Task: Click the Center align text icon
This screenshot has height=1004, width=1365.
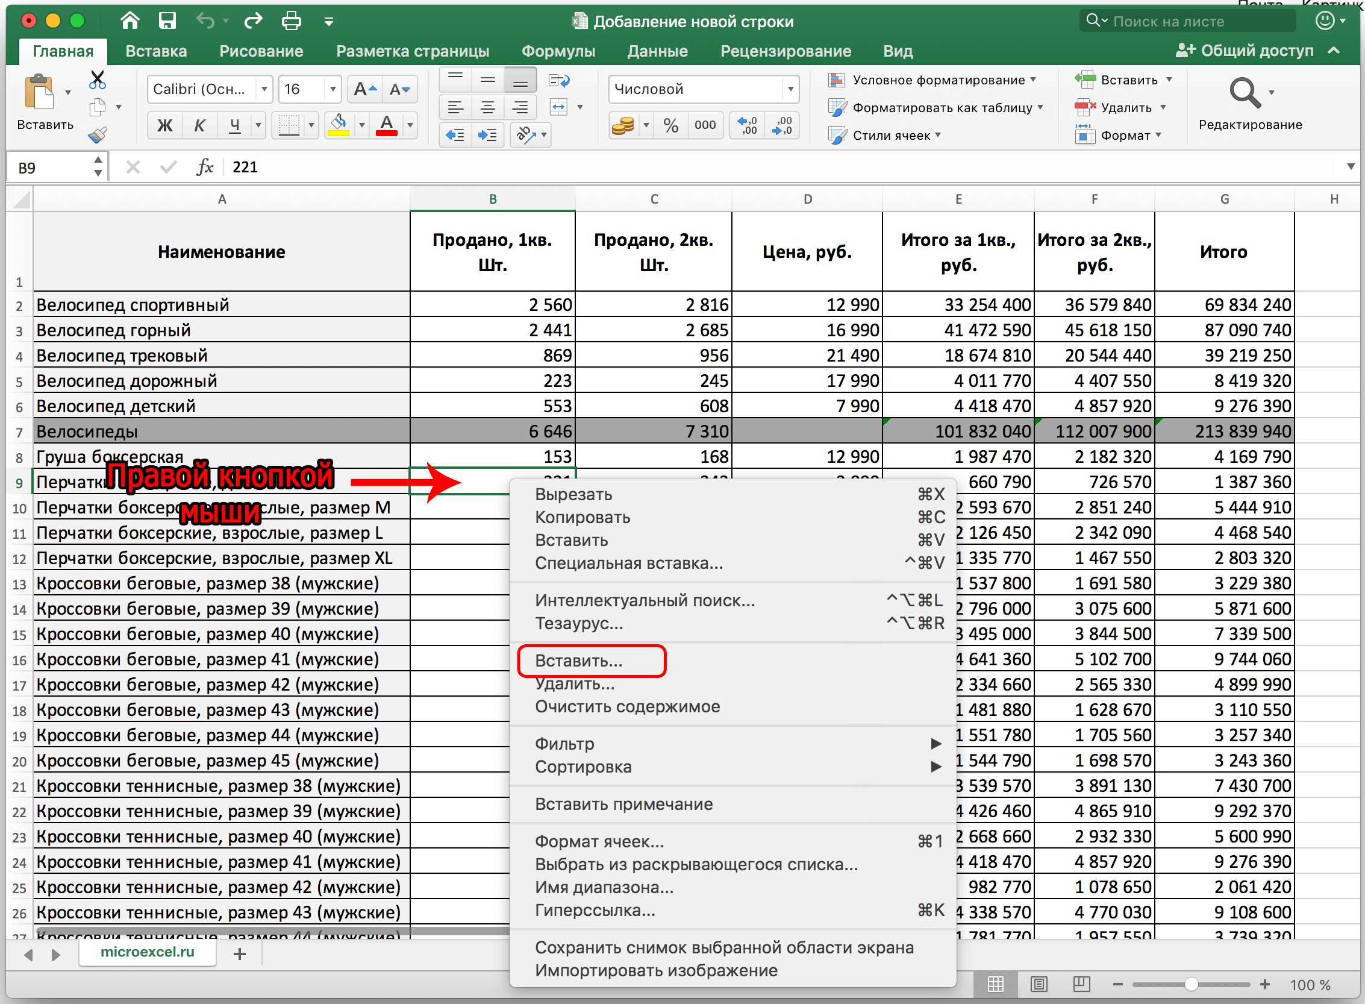Action: (487, 108)
